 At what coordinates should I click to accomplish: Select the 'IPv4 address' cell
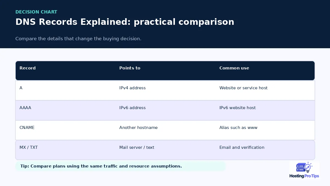133,88
